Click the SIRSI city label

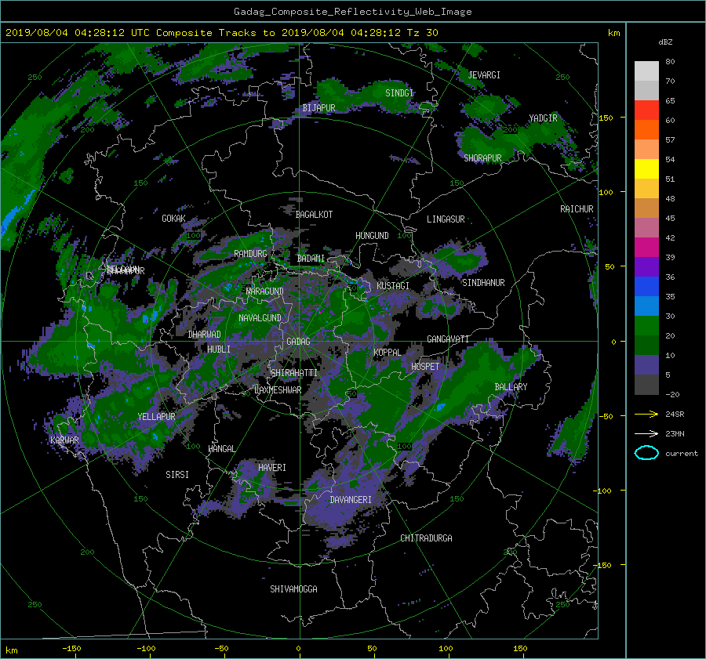click(x=177, y=475)
